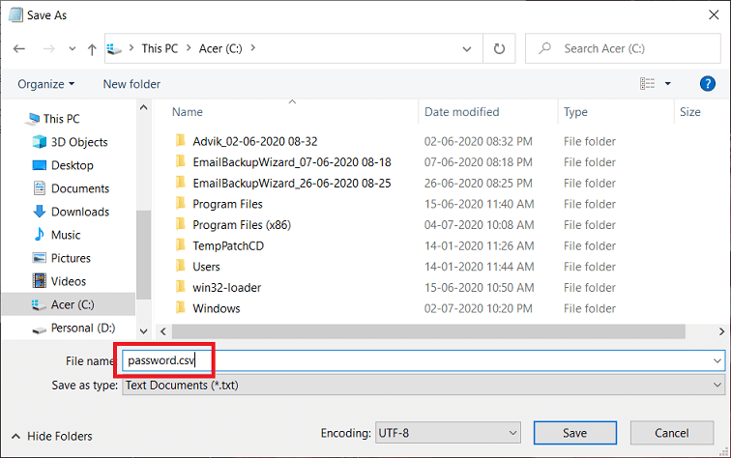Click the sidebar scroll down arrow
Viewport: 731px width, 458px height.
[143, 331]
